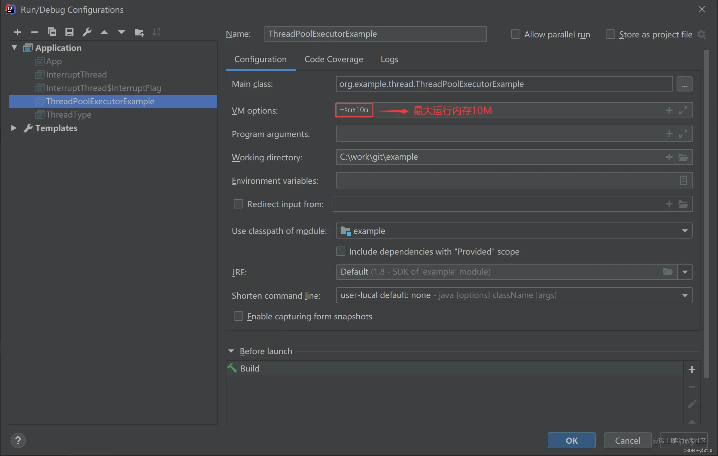Open Shorten command line dropdown

685,295
